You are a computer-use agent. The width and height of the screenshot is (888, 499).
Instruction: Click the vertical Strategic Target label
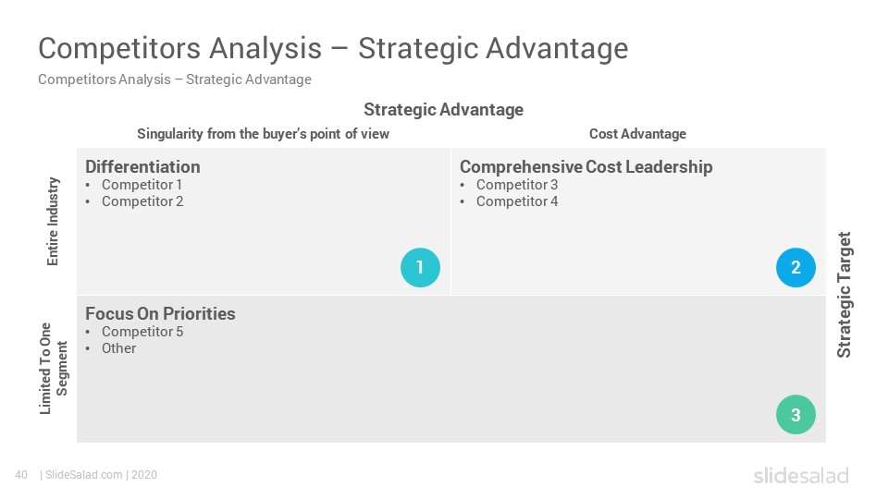[844, 295]
